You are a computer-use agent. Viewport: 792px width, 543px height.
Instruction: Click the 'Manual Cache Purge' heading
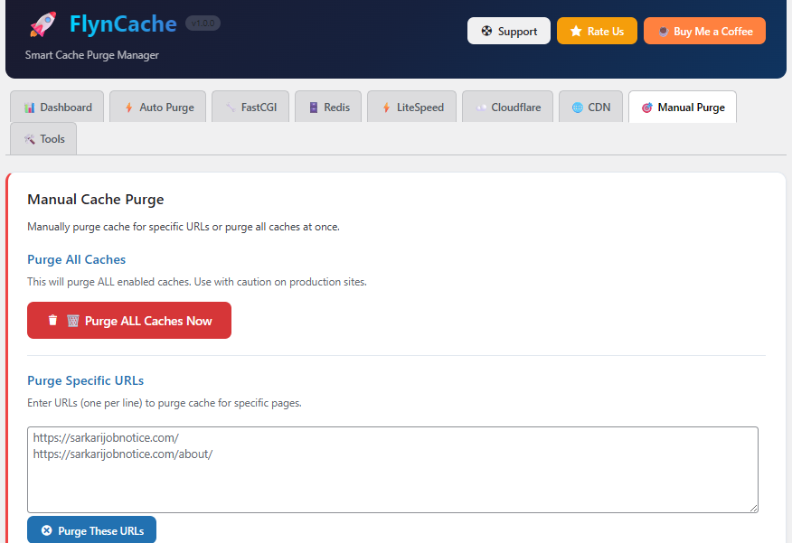tap(96, 200)
